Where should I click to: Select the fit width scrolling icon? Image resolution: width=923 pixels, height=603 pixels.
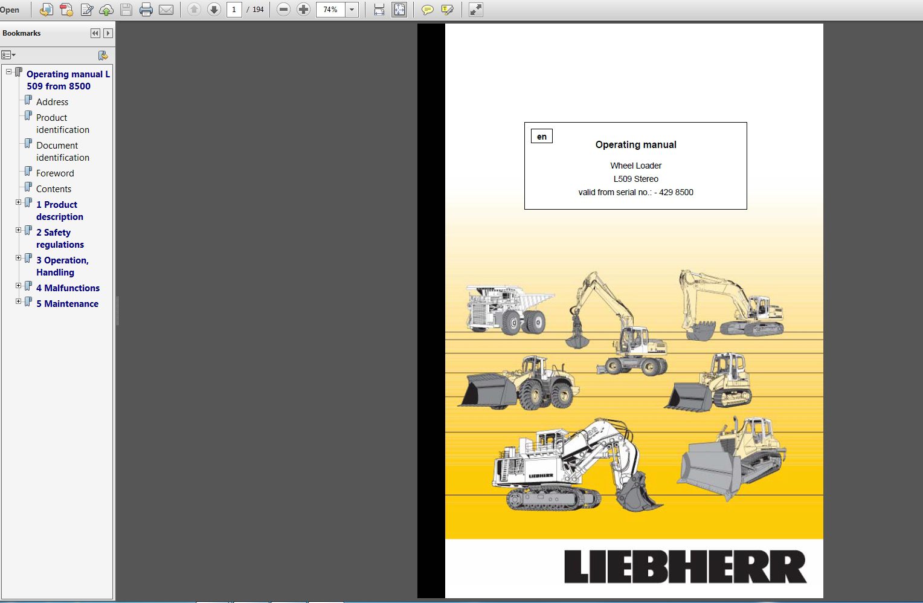coord(379,10)
